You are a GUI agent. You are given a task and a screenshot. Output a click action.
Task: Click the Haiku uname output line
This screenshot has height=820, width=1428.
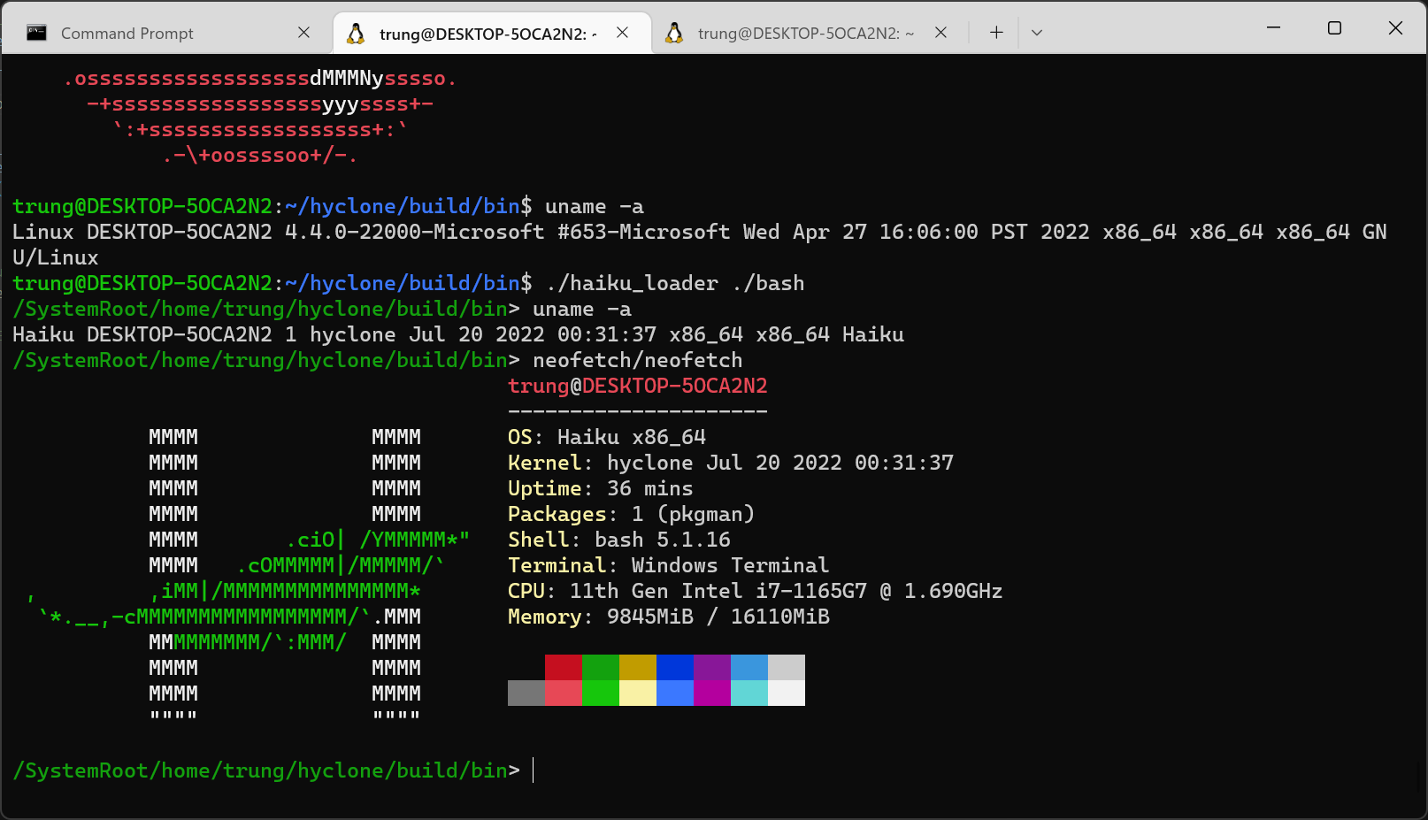tap(458, 334)
